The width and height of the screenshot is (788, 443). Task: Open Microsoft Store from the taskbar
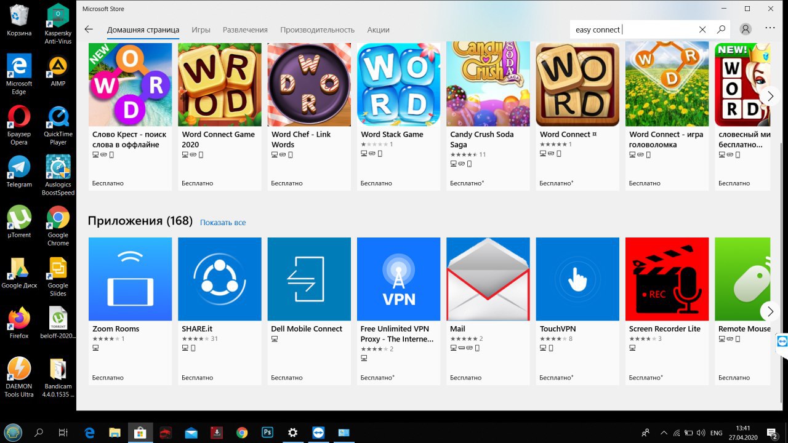pyautogui.click(x=140, y=433)
